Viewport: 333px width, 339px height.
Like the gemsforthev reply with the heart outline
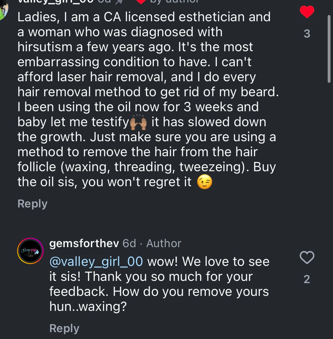[x=307, y=257]
